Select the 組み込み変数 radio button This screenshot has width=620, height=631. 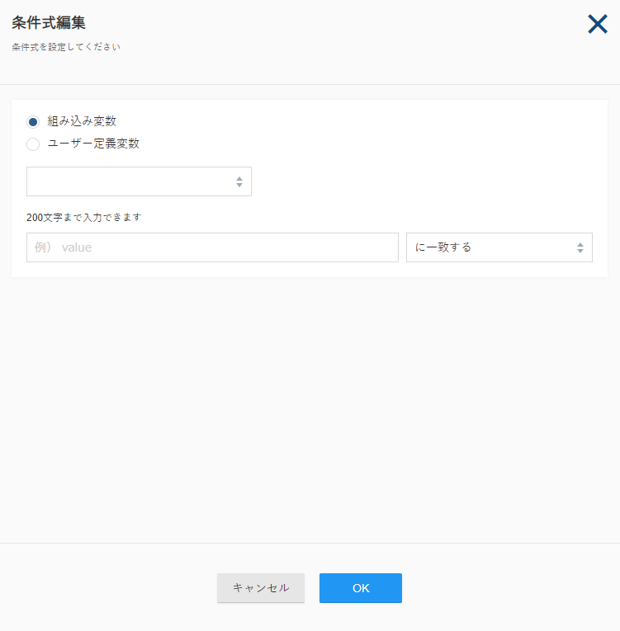coord(33,121)
